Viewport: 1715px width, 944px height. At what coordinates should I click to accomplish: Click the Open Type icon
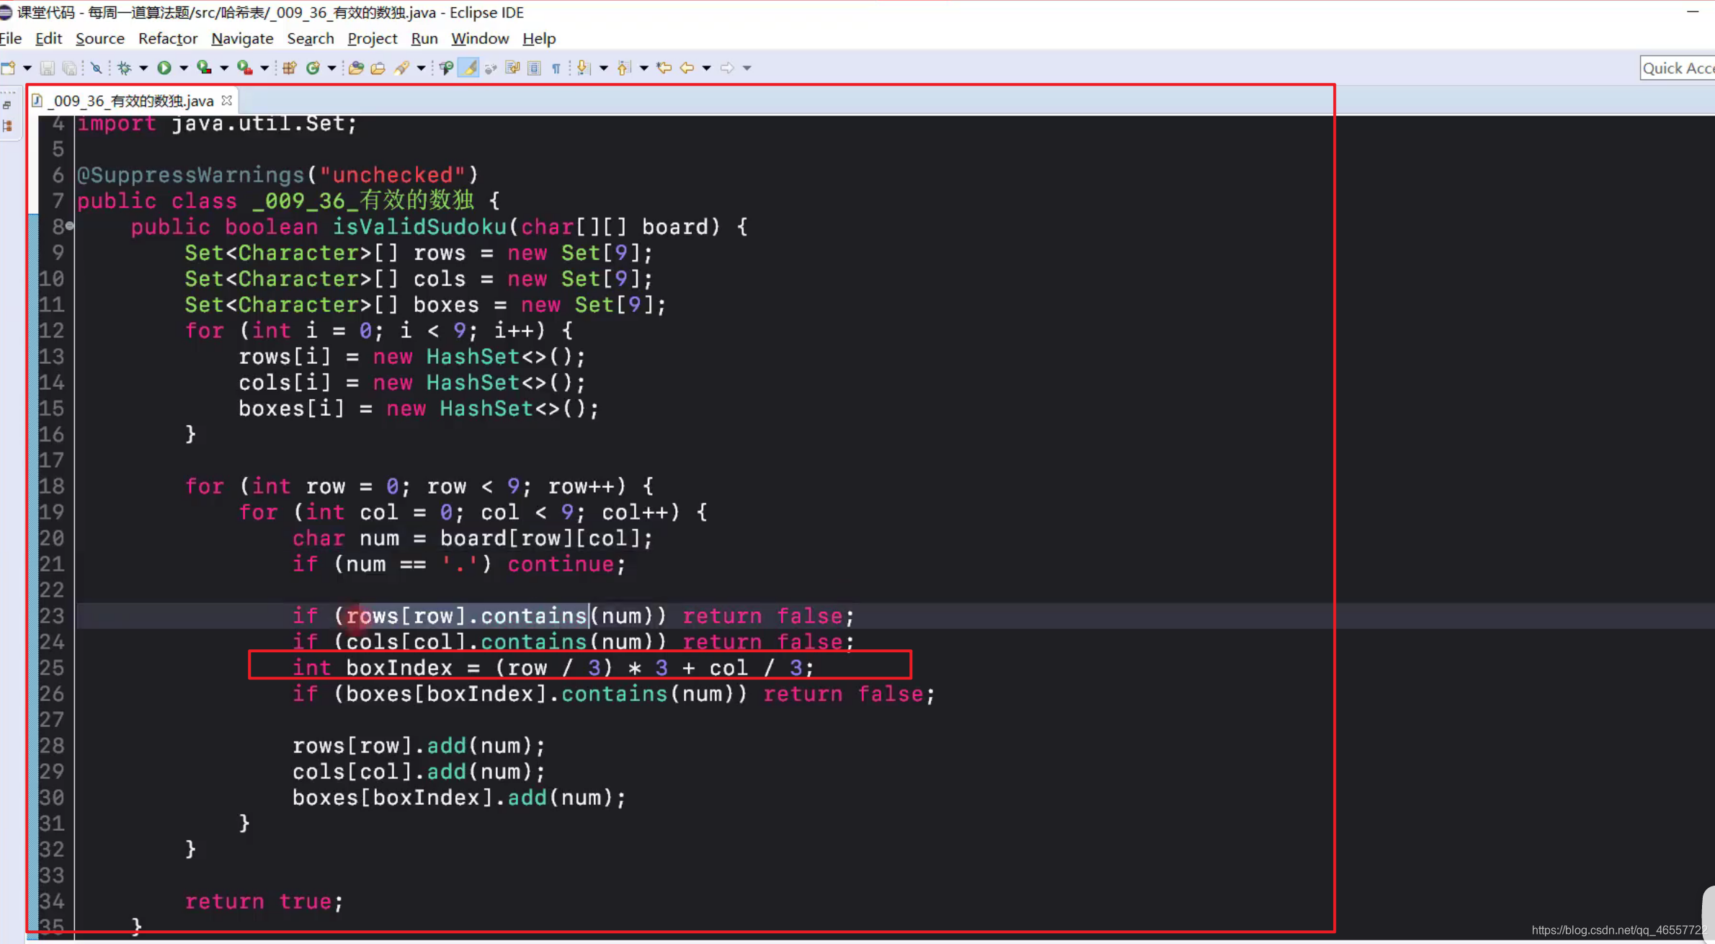(356, 68)
